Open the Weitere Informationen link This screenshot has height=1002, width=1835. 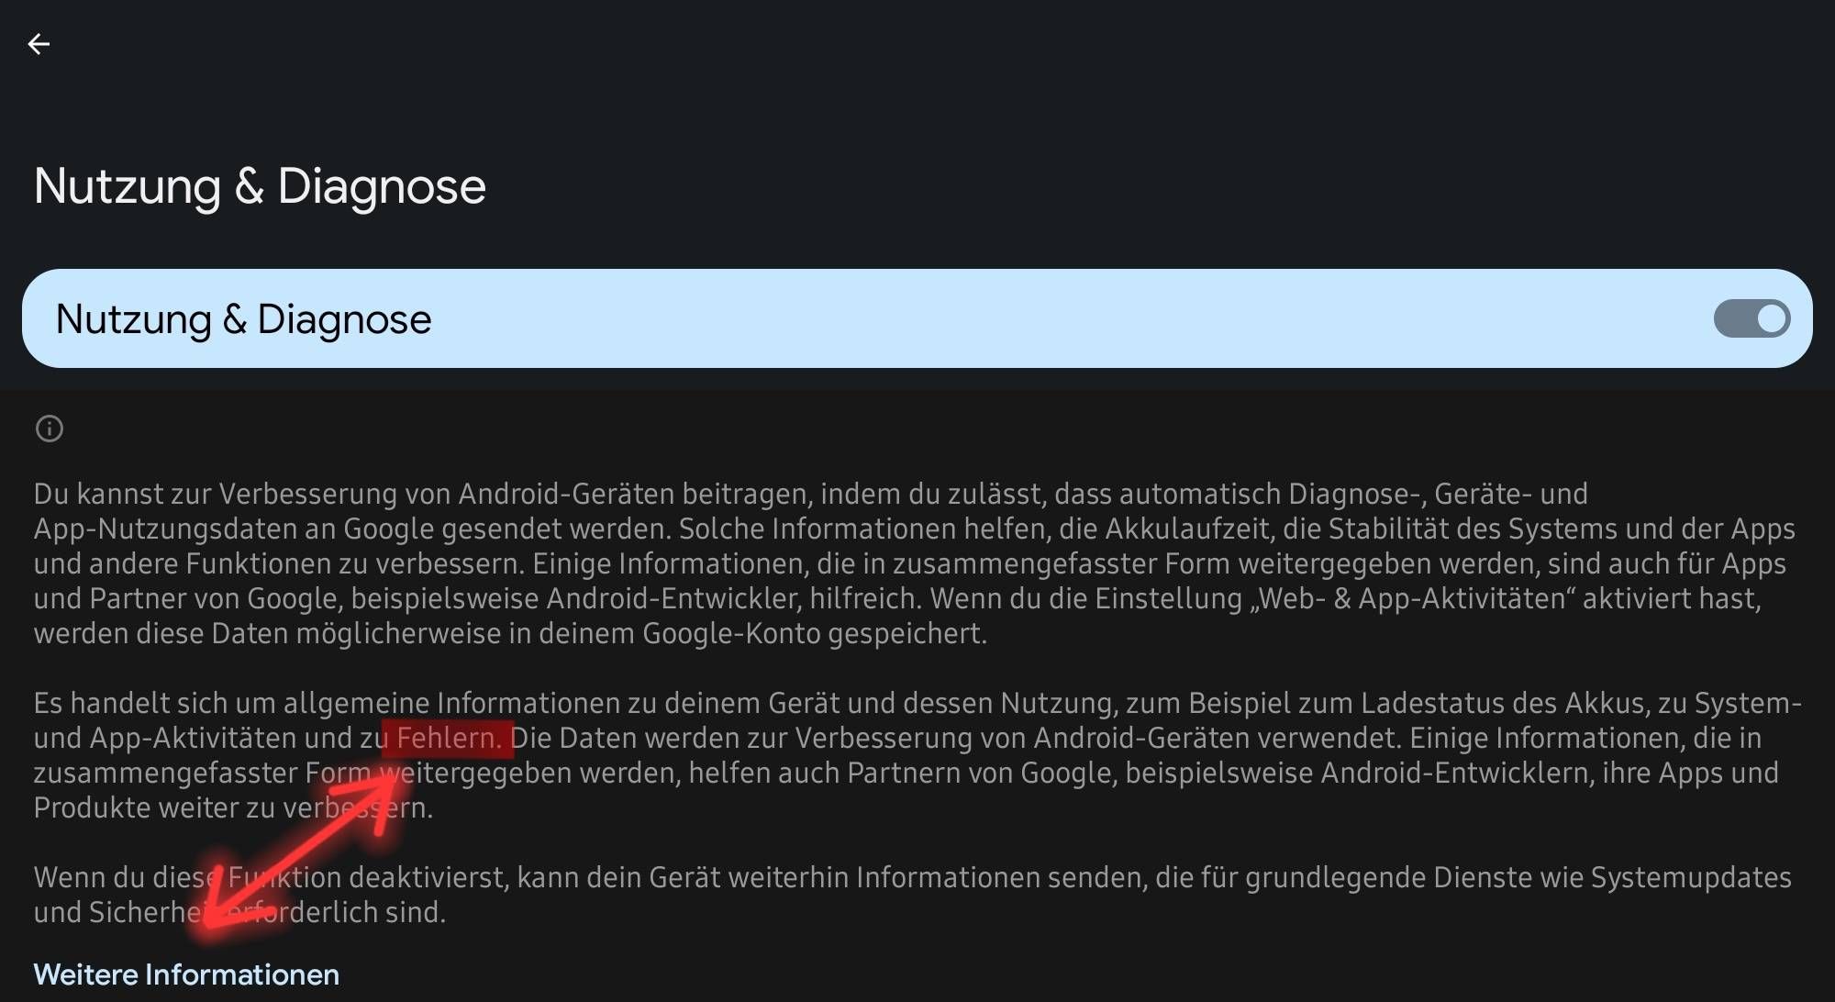(x=186, y=974)
